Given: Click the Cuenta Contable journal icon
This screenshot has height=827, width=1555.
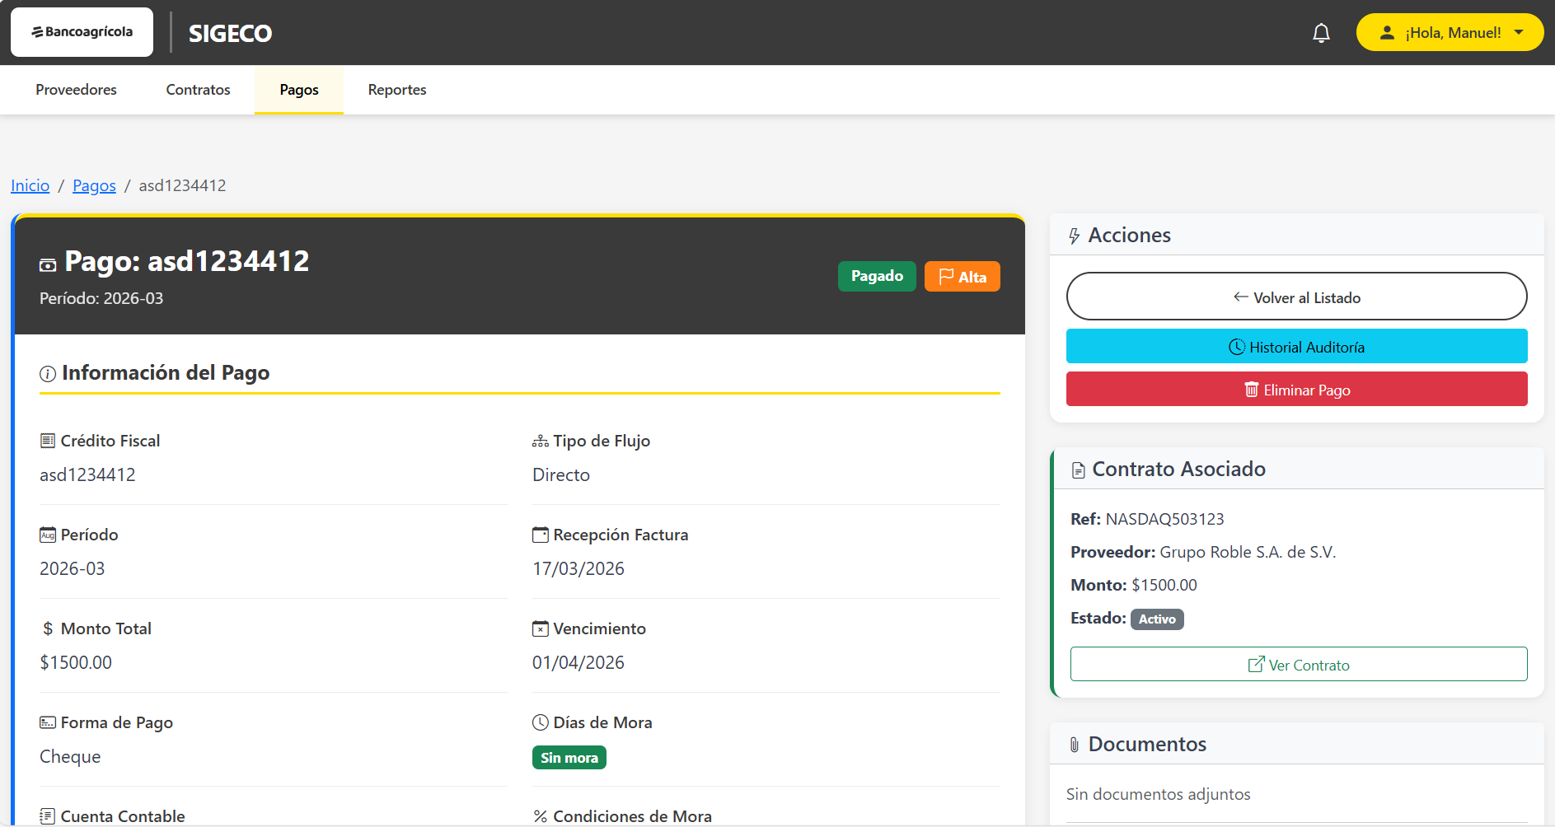Looking at the screenshot, I should coord(48,816).
